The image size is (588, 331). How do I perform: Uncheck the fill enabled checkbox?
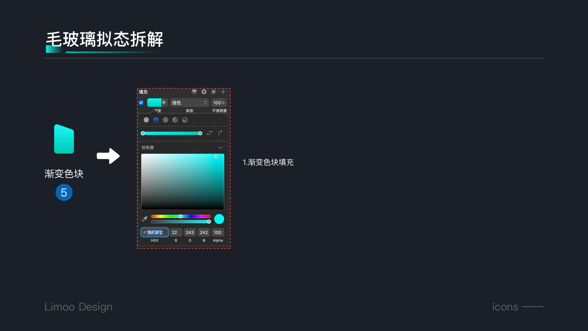click(x=141, y=103)
